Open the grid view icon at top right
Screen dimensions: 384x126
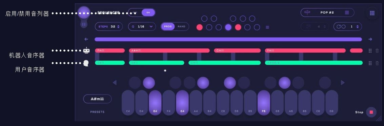coord(372,13)
